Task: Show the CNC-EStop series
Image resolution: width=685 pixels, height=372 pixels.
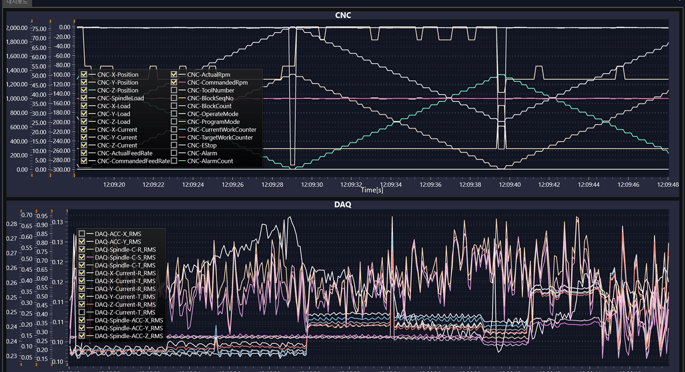Action: coord(174,145)
